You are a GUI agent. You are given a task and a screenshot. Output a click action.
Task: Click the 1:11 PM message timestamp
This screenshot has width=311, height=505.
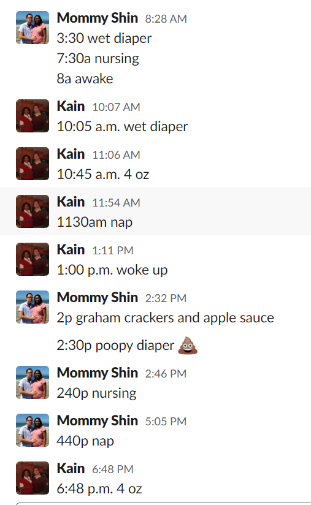coord(112,250)
